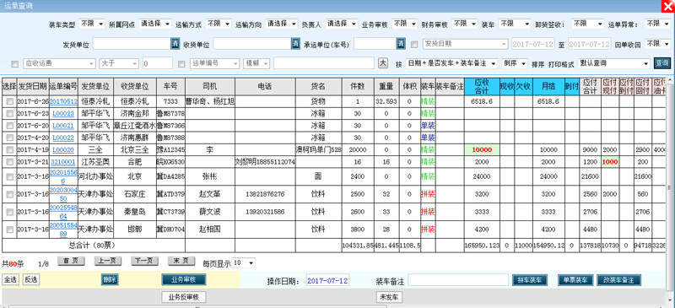
Task: Open the 卸货签收 dropdown
Action: click(588, 24)
